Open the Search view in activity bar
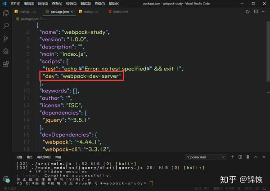 6,26
